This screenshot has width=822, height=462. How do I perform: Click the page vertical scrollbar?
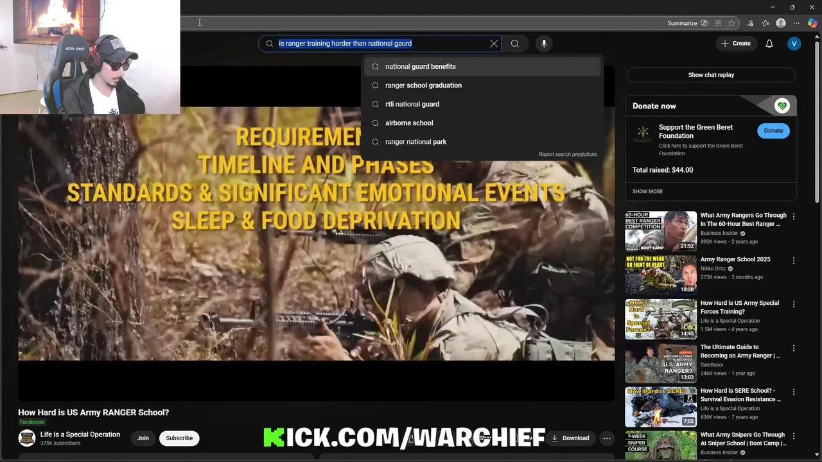(x=817, y=122)
